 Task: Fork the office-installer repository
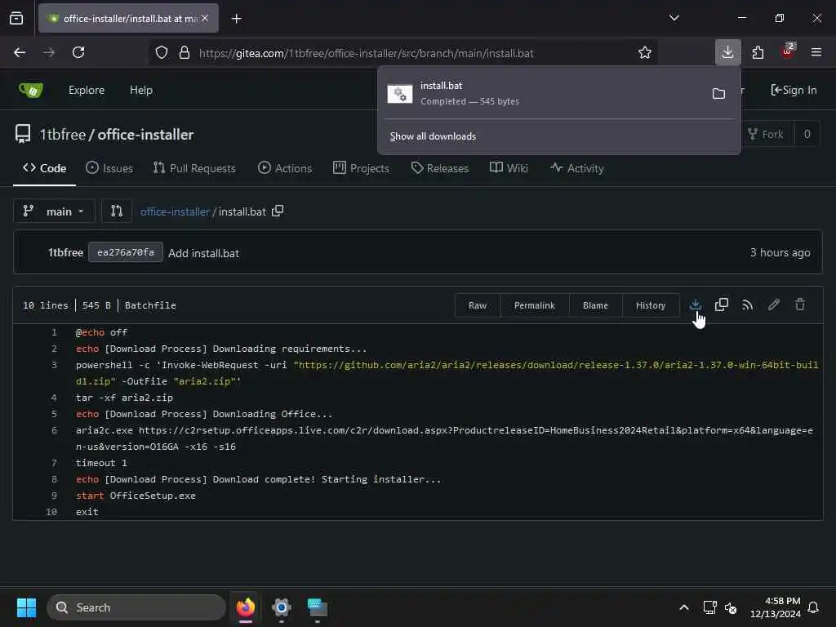pos(767,134)
